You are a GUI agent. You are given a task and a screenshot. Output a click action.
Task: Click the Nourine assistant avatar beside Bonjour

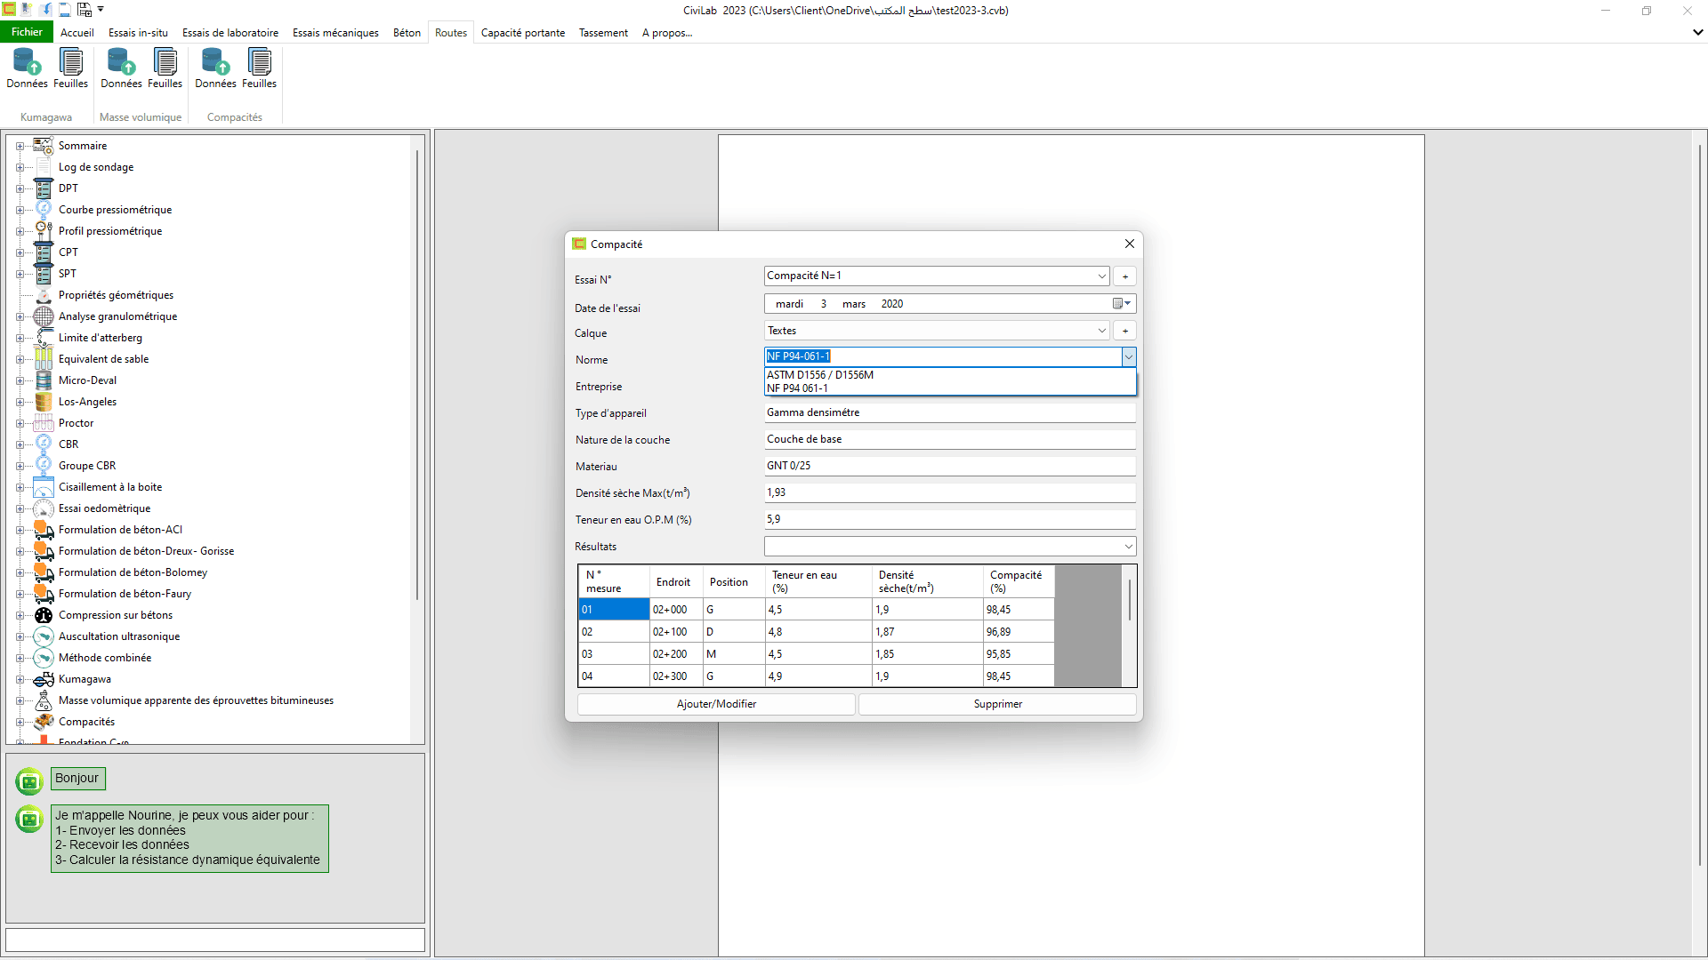pyautogui.click(x=29, y=780)
